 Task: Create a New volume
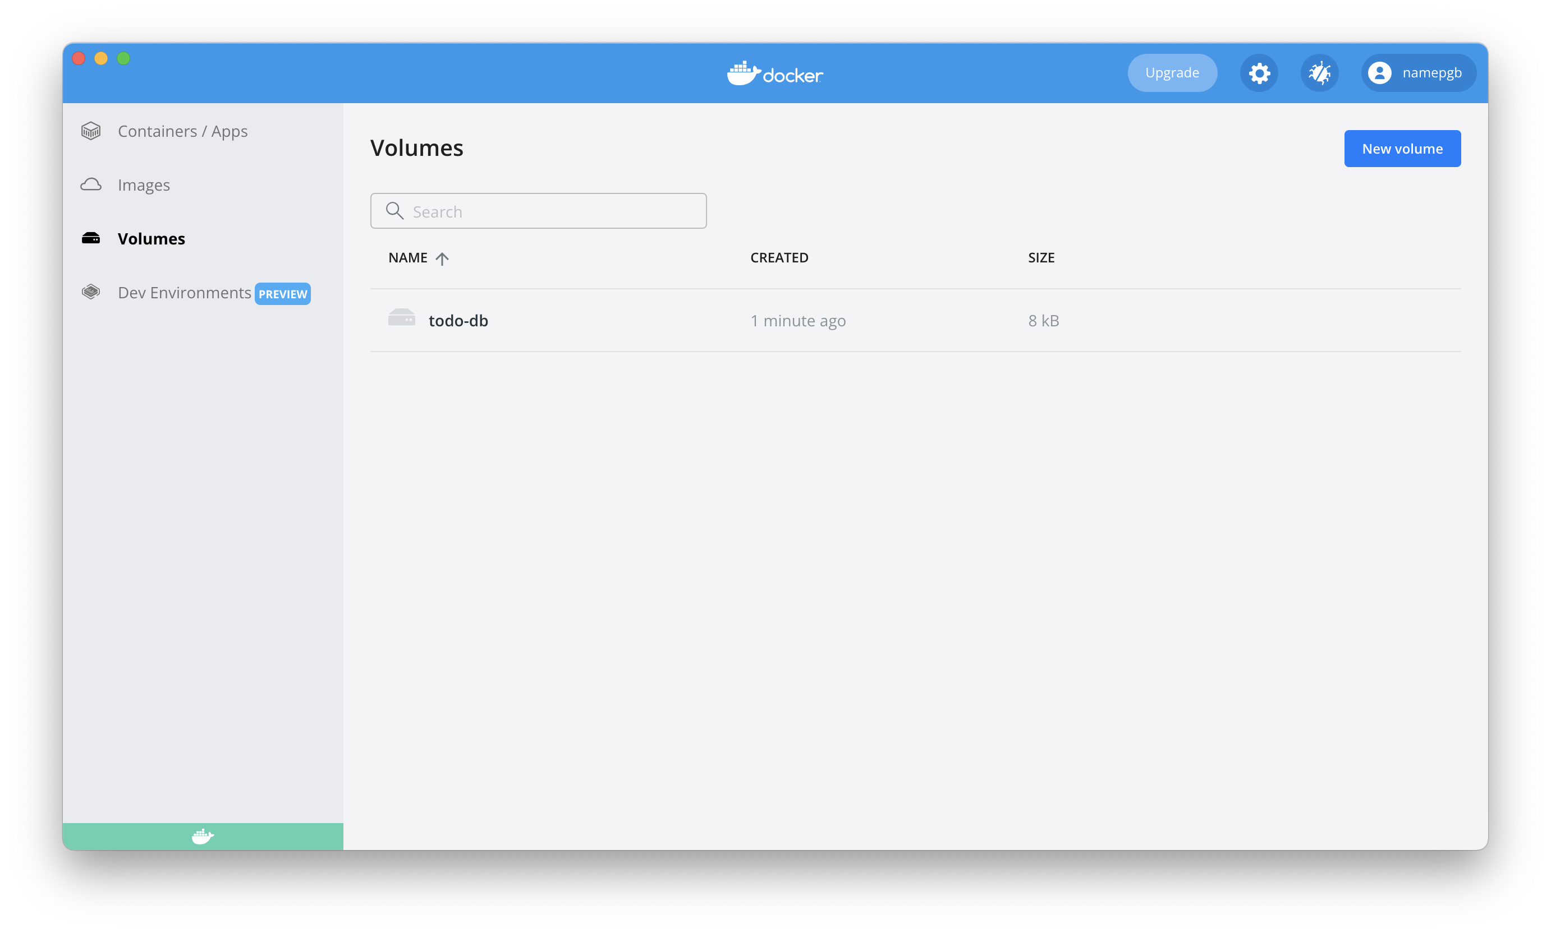click(x=1402, y=149)
